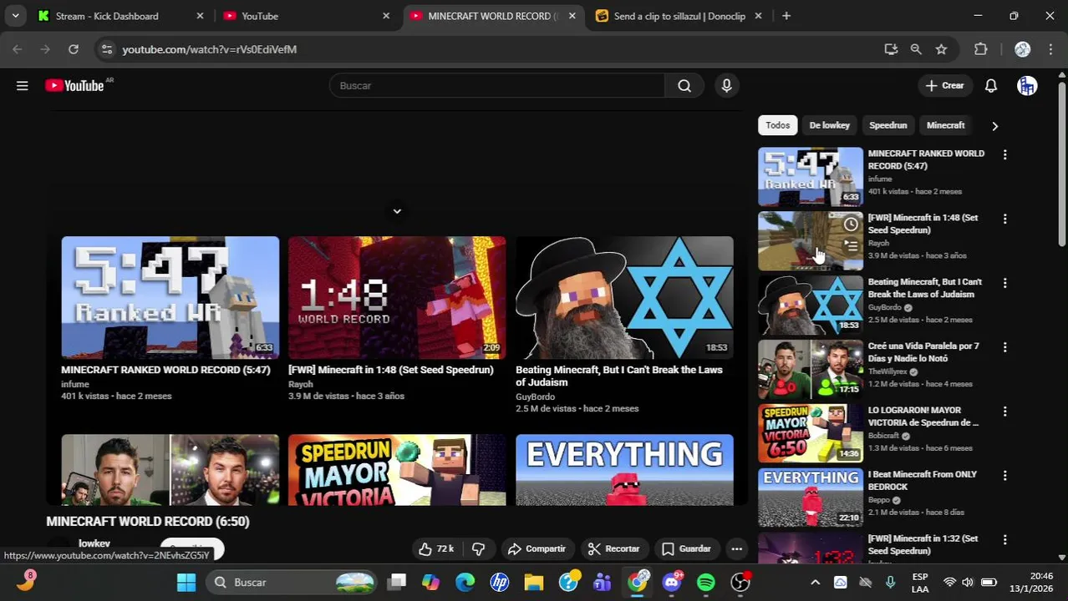1068x601 pixels.
Task: Open the lowkey channel name link
Action: (x=94, y=543)
